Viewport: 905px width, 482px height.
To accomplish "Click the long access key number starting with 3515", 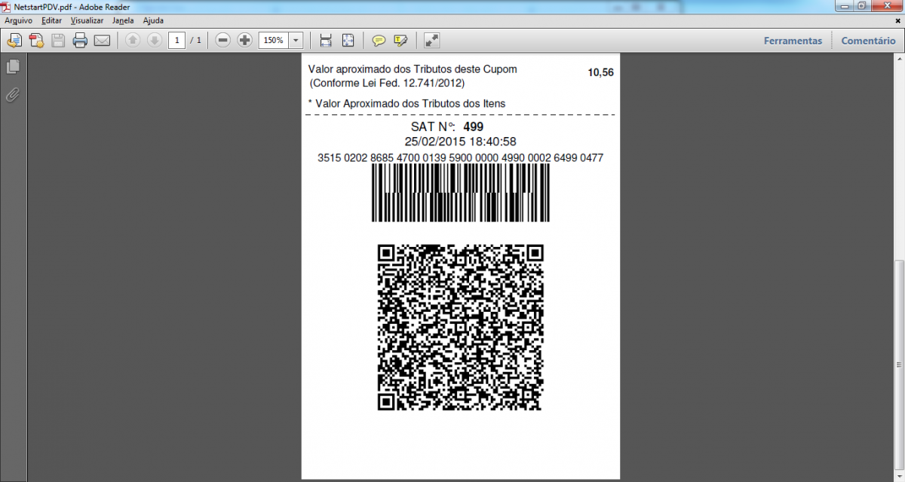I will pyautogui.click(x=460, y=158).
